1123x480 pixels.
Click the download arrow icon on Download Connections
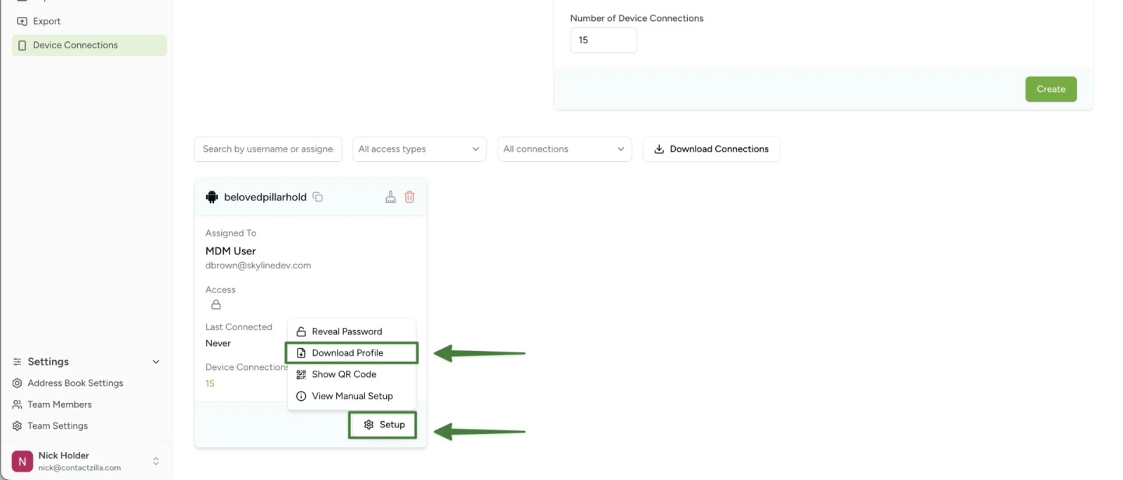(x=658, y=149)
